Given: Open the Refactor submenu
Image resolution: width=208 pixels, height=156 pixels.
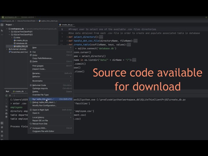Looking at the screenshot, I should click(51, 77).
